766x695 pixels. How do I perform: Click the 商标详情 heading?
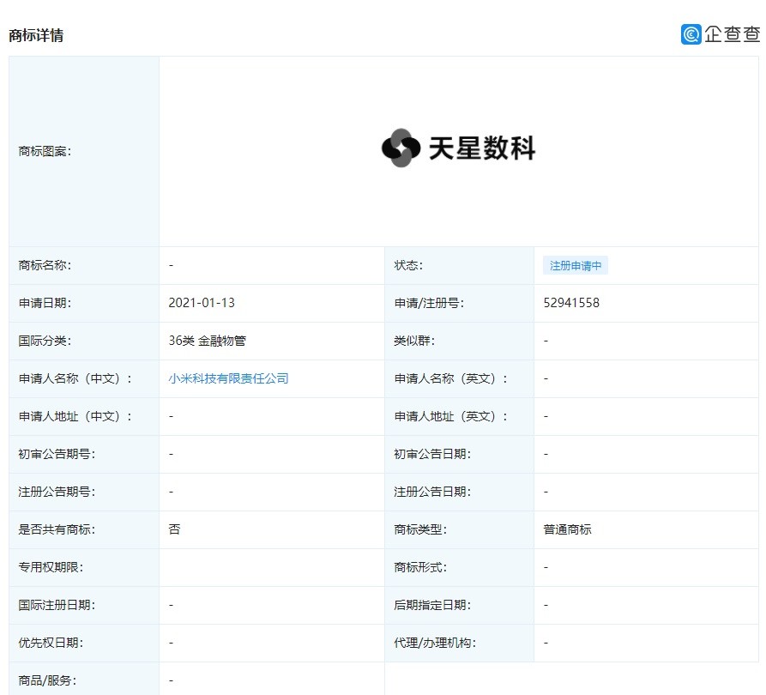(36, 35)
